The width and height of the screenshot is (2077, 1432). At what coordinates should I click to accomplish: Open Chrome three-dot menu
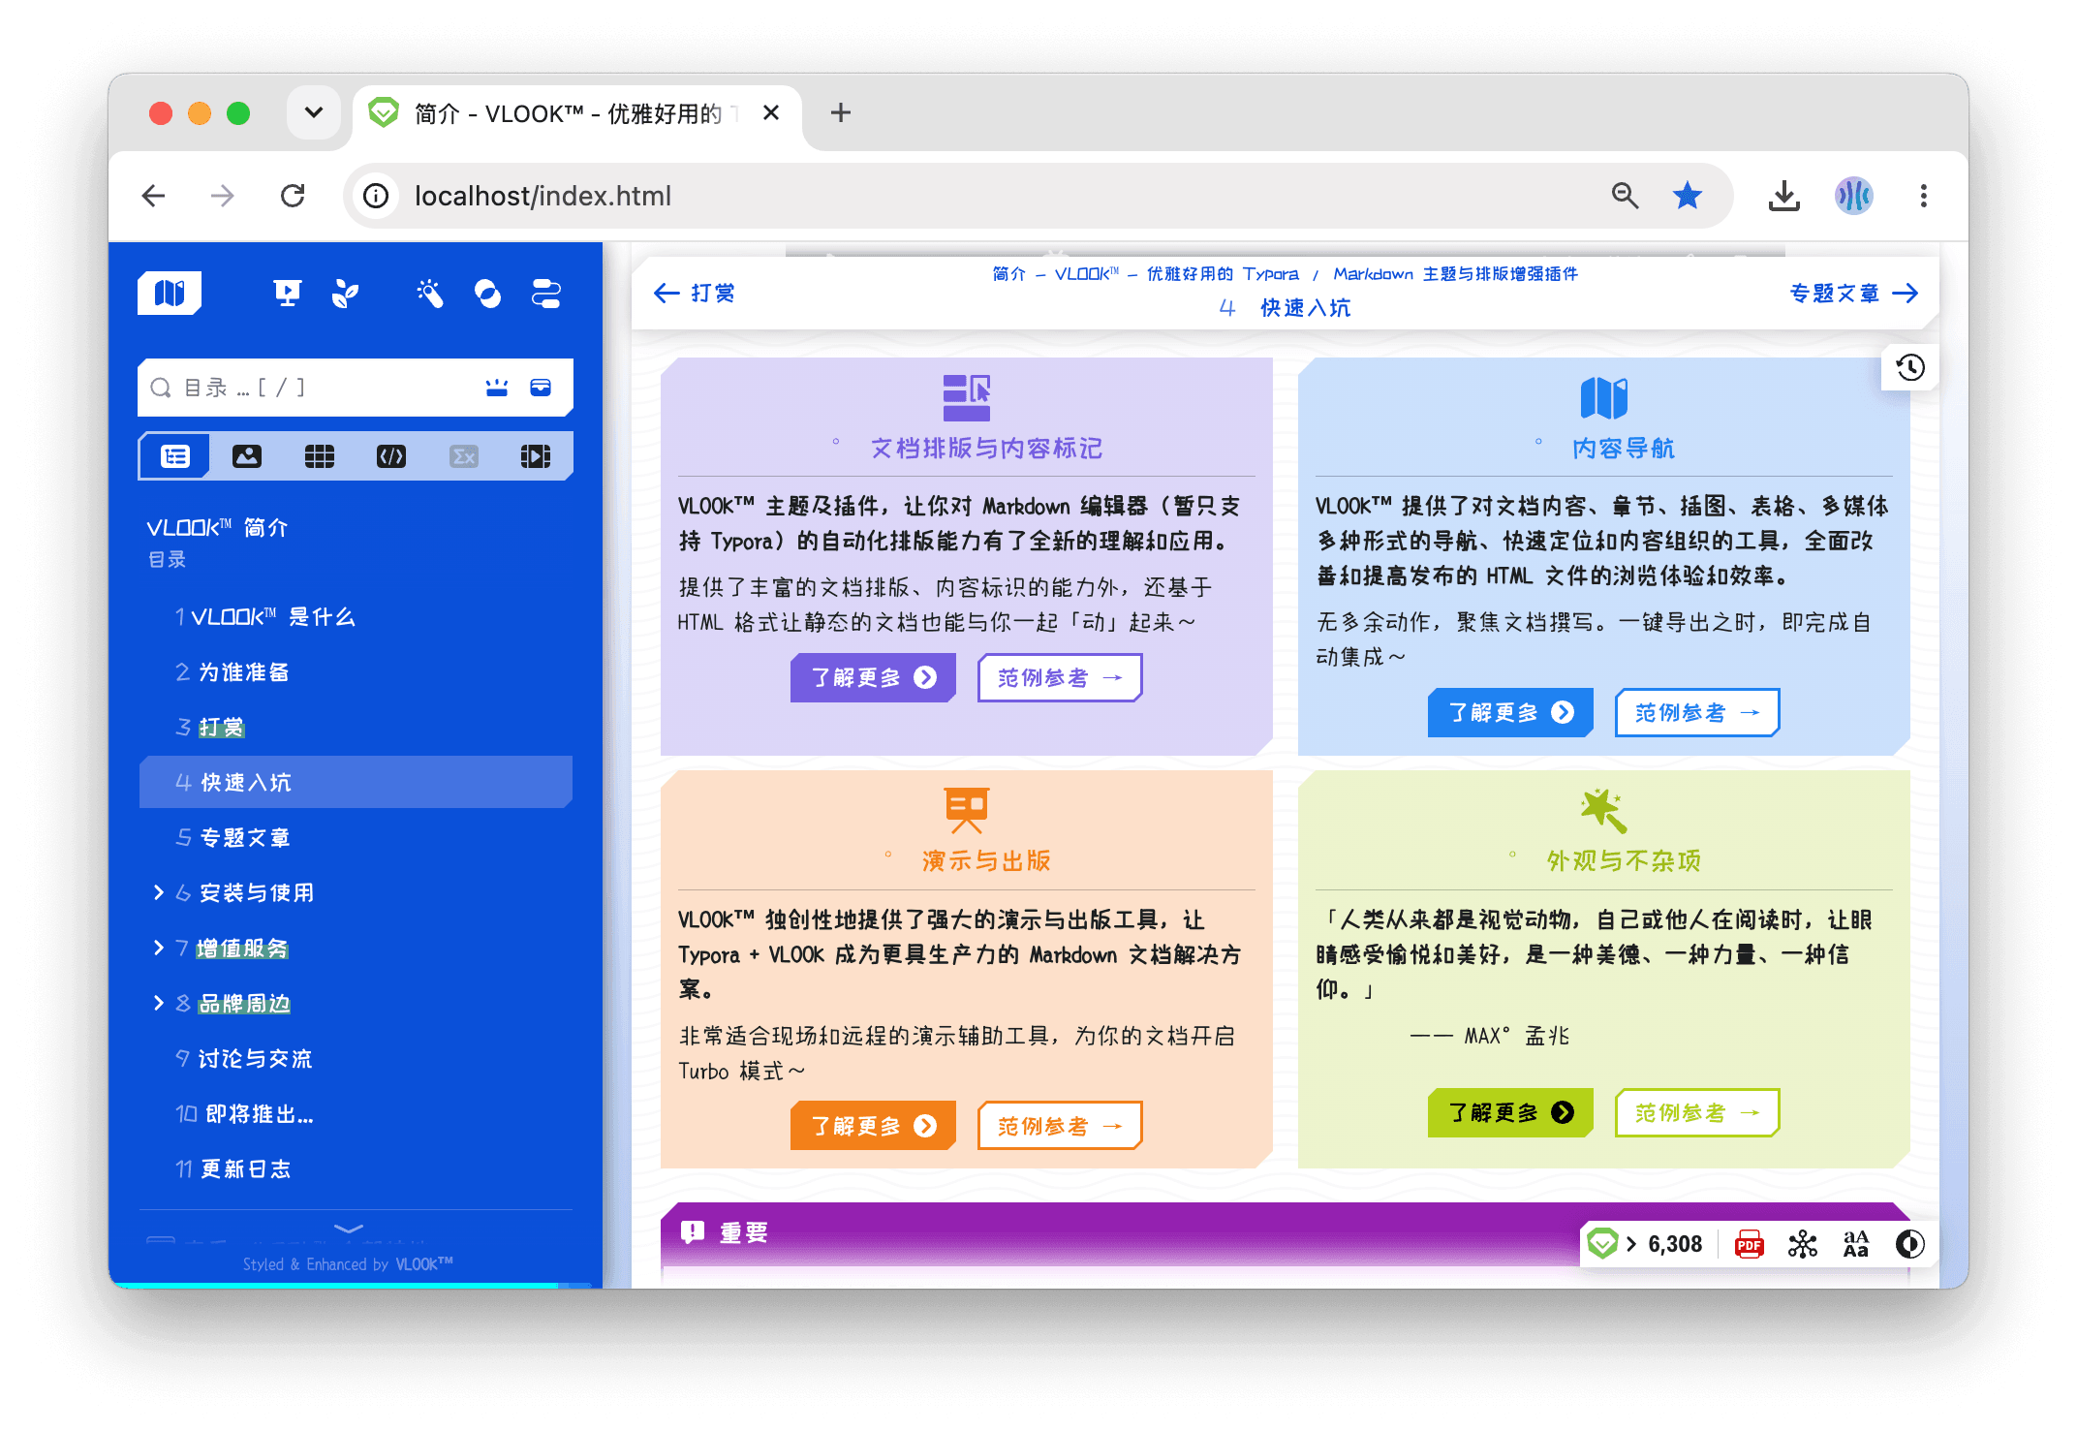(1924, 196)
